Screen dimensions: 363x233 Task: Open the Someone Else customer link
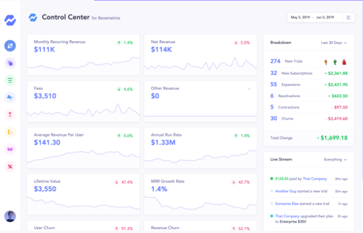tap(287, 204)
